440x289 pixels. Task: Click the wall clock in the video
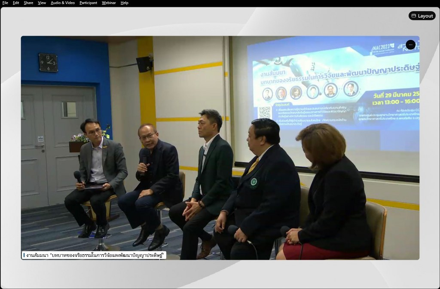pos(48,62)
